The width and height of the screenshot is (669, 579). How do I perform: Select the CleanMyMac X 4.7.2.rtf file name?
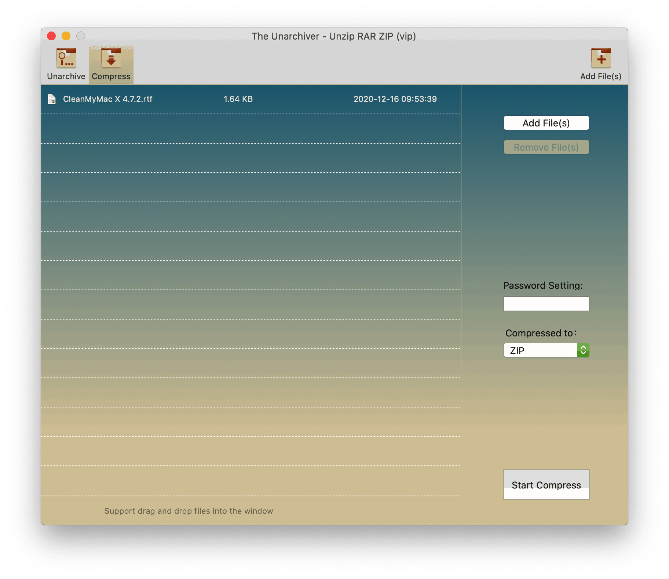107,99
